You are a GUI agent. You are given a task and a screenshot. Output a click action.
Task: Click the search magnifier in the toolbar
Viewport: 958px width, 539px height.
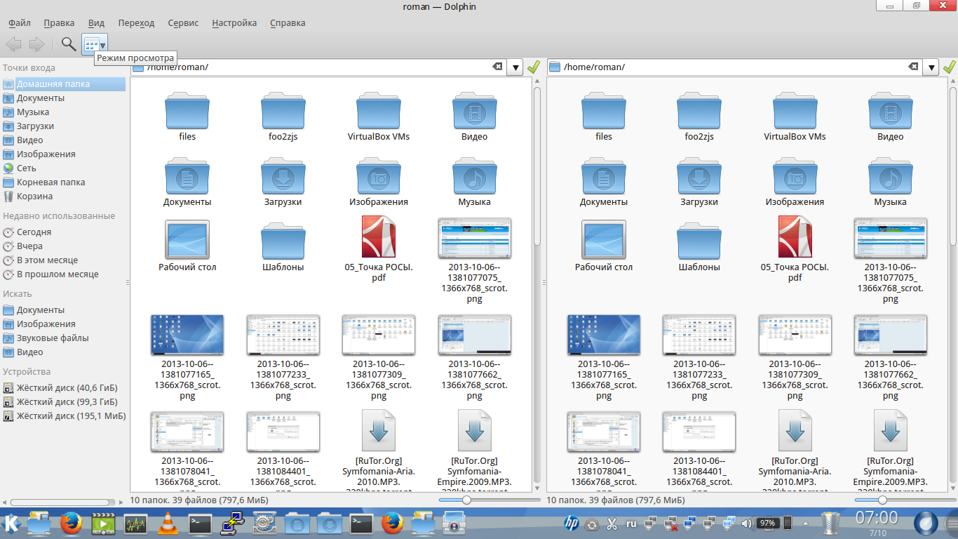tap(68, 44)
